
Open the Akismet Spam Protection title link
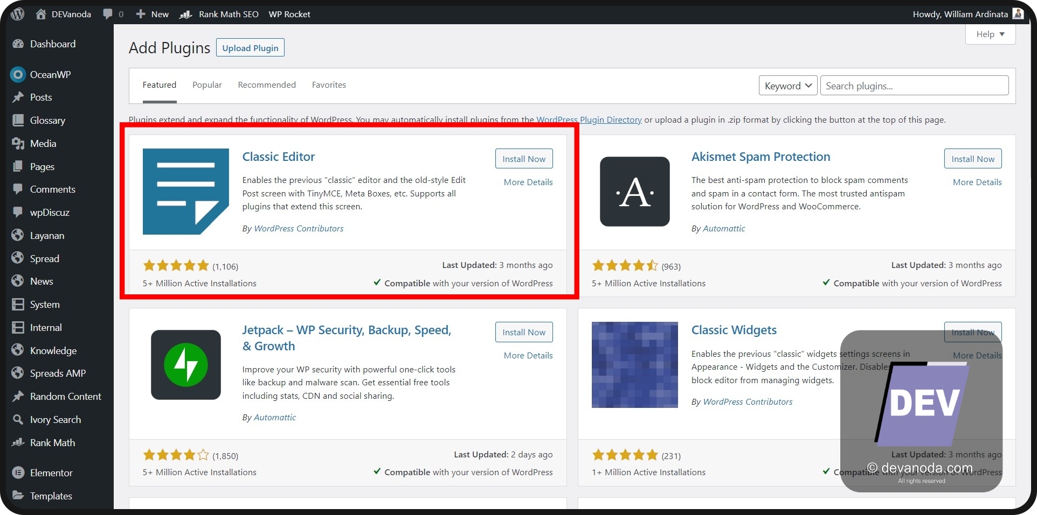[x=761, y=157]
